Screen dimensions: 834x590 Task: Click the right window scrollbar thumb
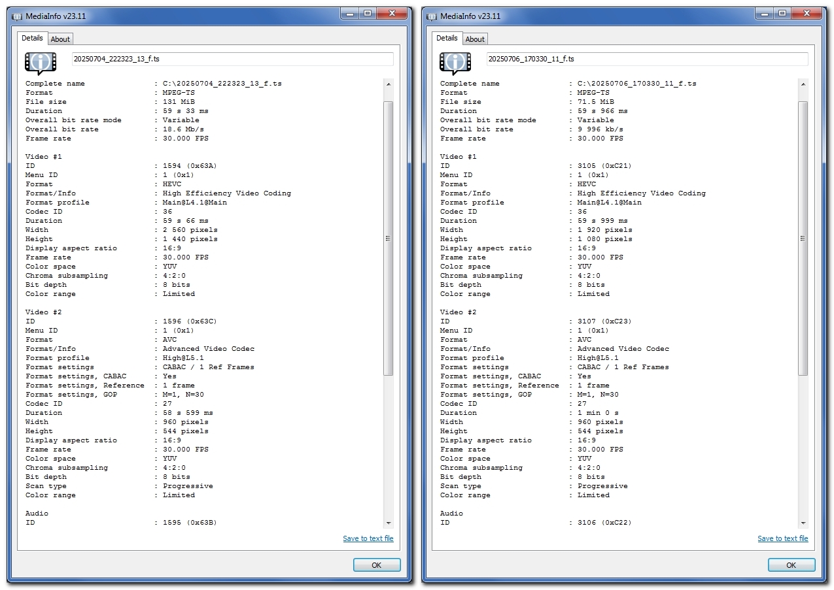pos(803,238)
